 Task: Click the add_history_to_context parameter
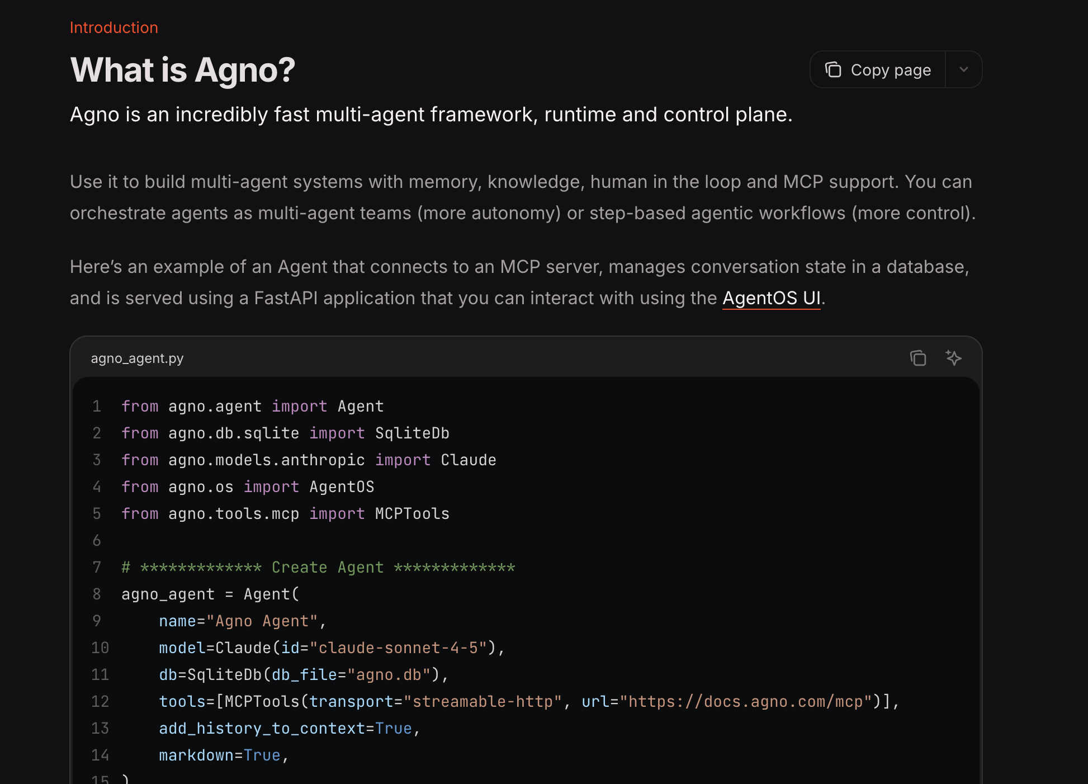[x=262, y=729]
